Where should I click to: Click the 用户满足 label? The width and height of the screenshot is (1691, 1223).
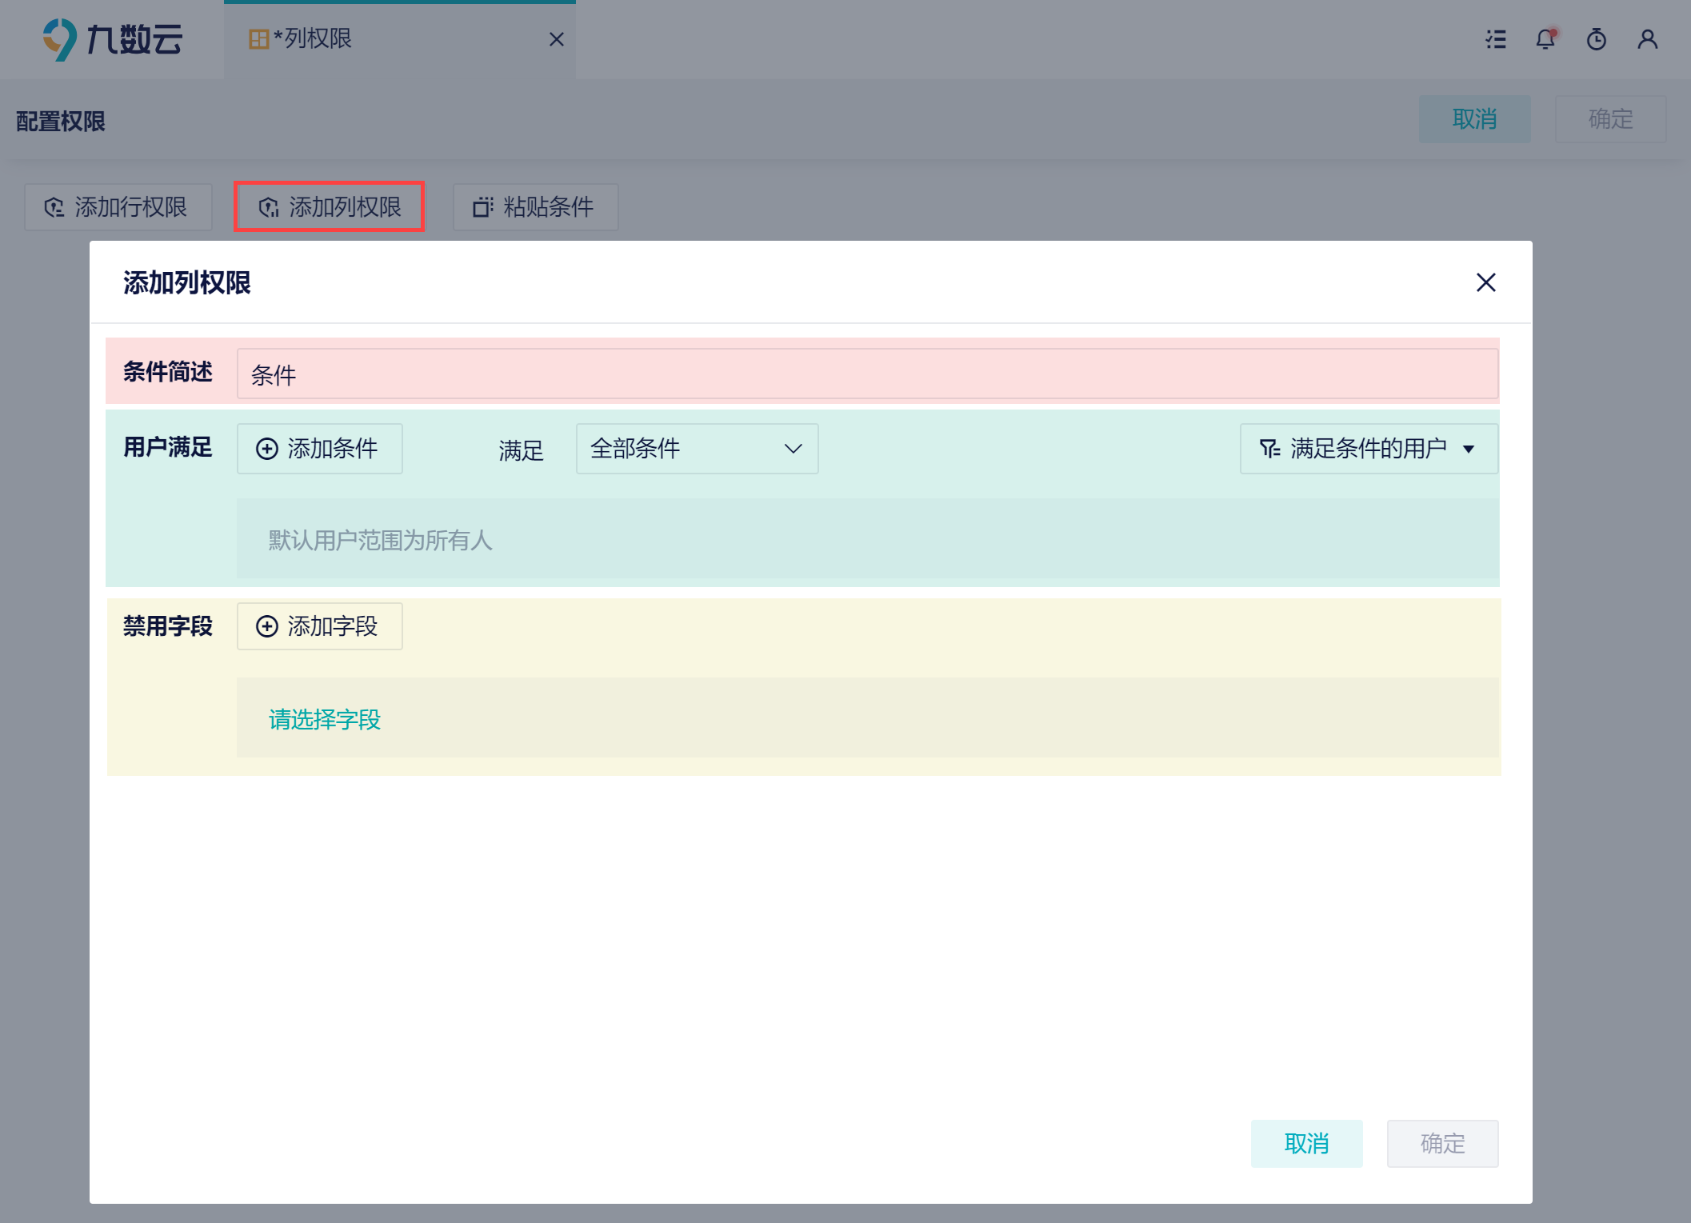tap(167, 447)
